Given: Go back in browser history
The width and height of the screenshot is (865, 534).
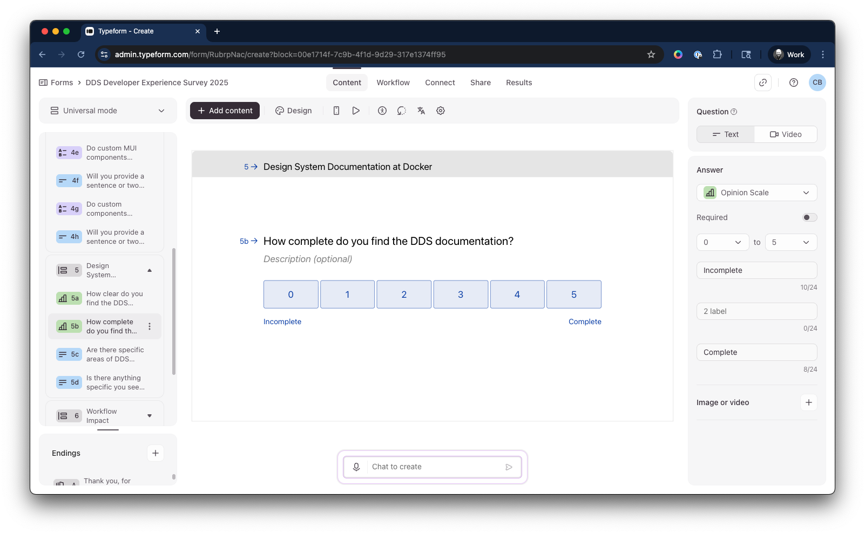Looking at the screenshot, I should tap(42, 54).
